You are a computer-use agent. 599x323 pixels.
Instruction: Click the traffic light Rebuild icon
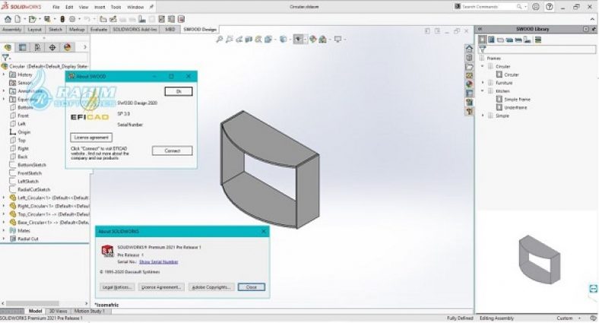62,19
